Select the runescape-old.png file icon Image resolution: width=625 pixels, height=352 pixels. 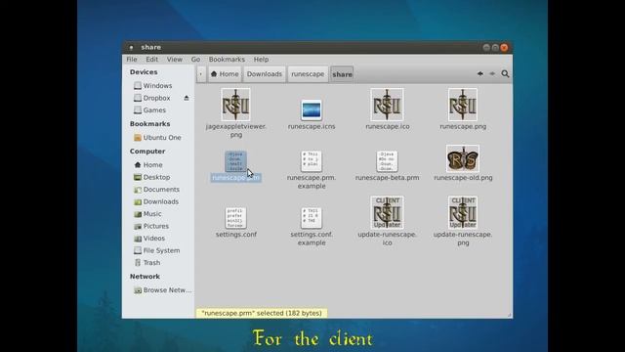[462, 158]
